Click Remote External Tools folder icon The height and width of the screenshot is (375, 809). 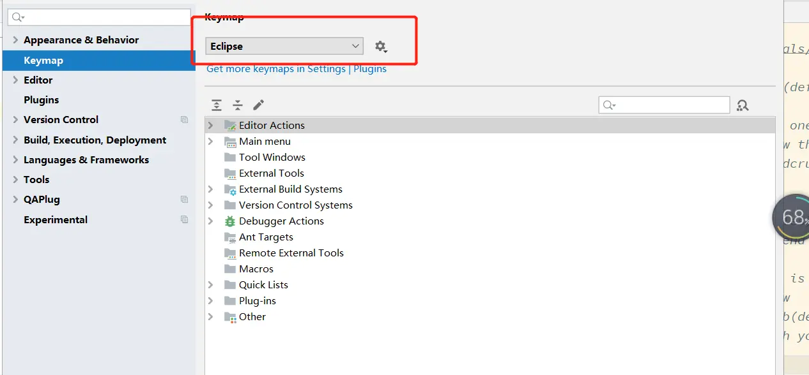pyautogui.click(x=230, y=253)
